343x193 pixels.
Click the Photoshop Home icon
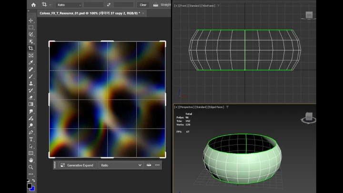33,5
